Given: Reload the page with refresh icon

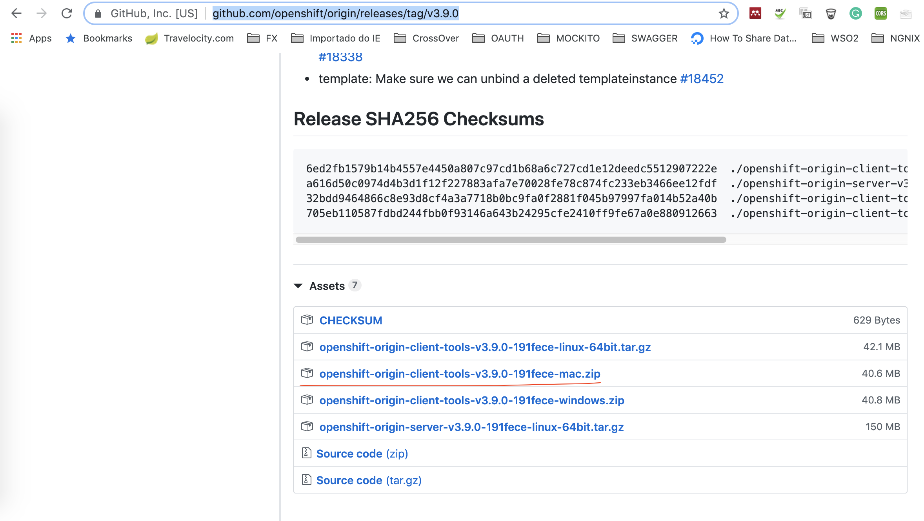Looking at the screenshot, I should tap(67, 13).
